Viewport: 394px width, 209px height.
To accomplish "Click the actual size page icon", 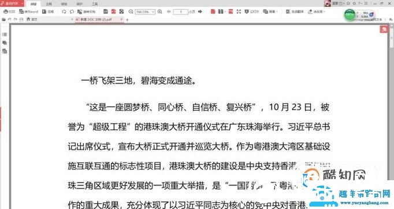I will [x=106, y=12].
